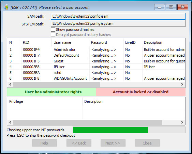
Task: Click right arrow of privilege list scrollbar
Action: coord(182,122)
